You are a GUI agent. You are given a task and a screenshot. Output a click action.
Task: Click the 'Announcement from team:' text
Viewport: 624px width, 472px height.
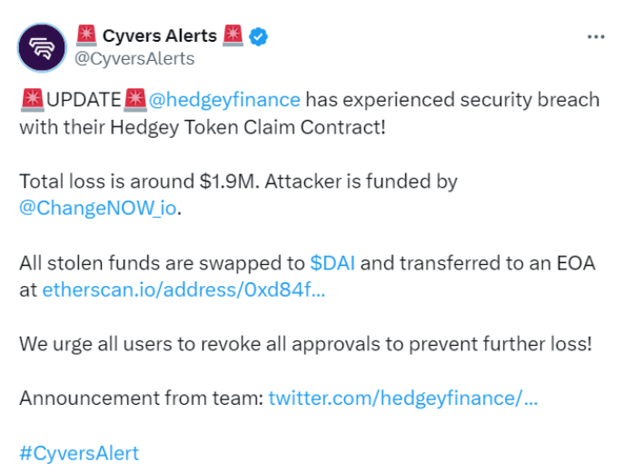[142, 398]
